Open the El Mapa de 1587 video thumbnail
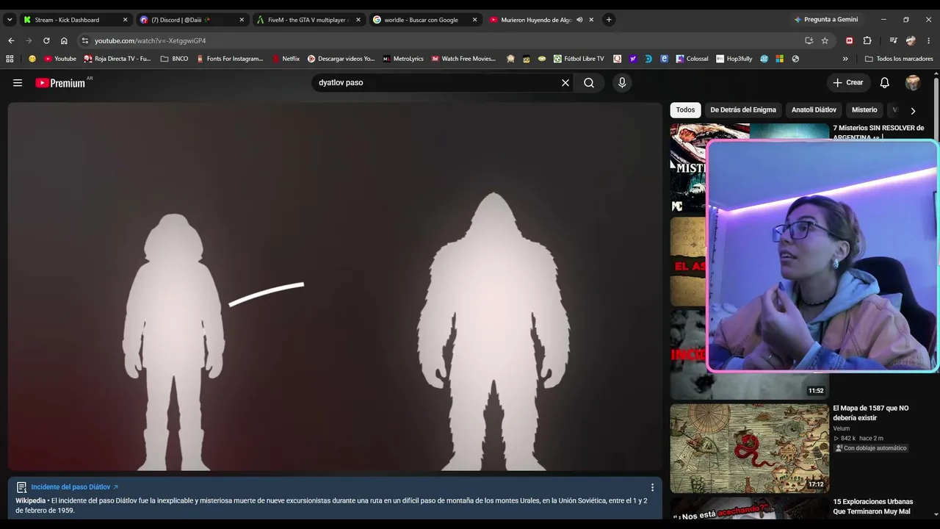This screenshot has height=529, width=940. pos(749,448)
